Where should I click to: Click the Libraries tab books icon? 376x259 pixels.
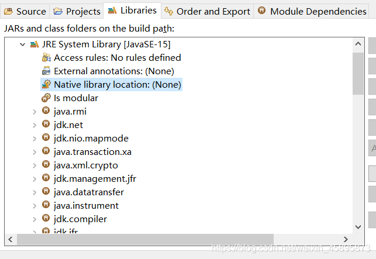pyautogui.click(x=112, y=11)
